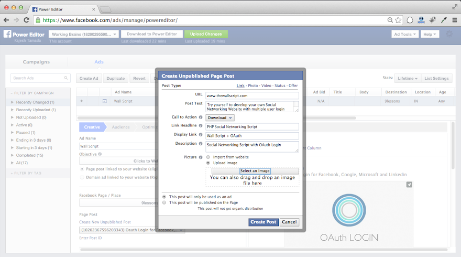Choose Status post type
The height and width of the screenshot is (257, 461).
click(x=280, y=85)
